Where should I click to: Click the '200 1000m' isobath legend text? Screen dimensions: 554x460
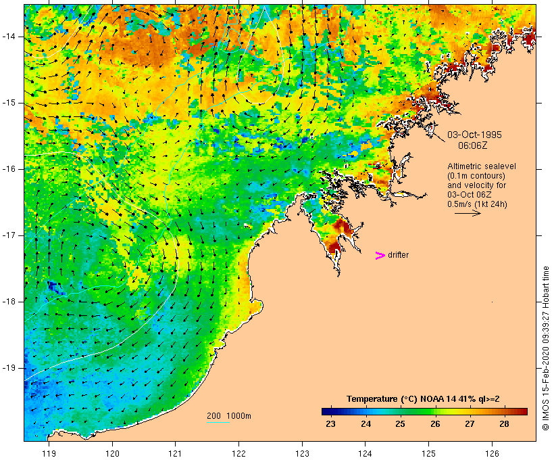(x=229, y=416)
